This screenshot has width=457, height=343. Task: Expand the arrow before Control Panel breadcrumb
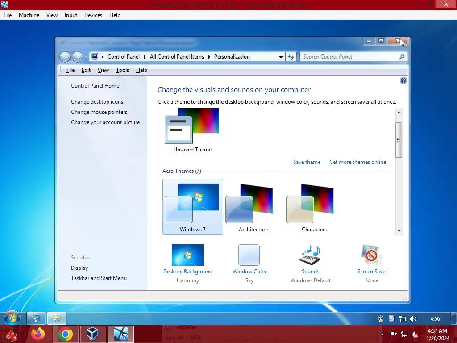103,57
